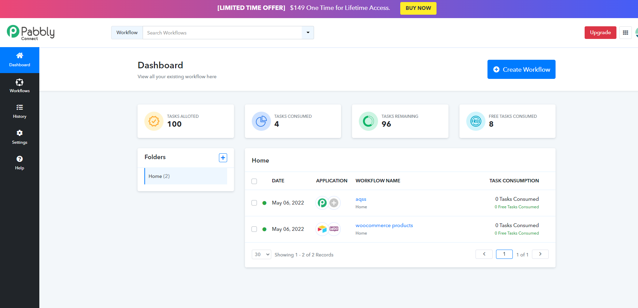Toggle the select-all checkbox in table header
This screenshot has height=308, width=638.
[x=254, y=181]
